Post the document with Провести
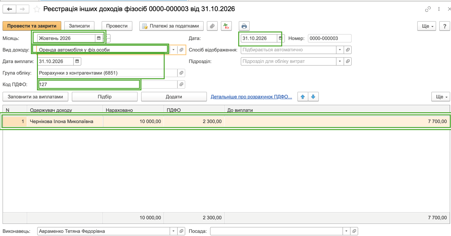 click(117, 26)
